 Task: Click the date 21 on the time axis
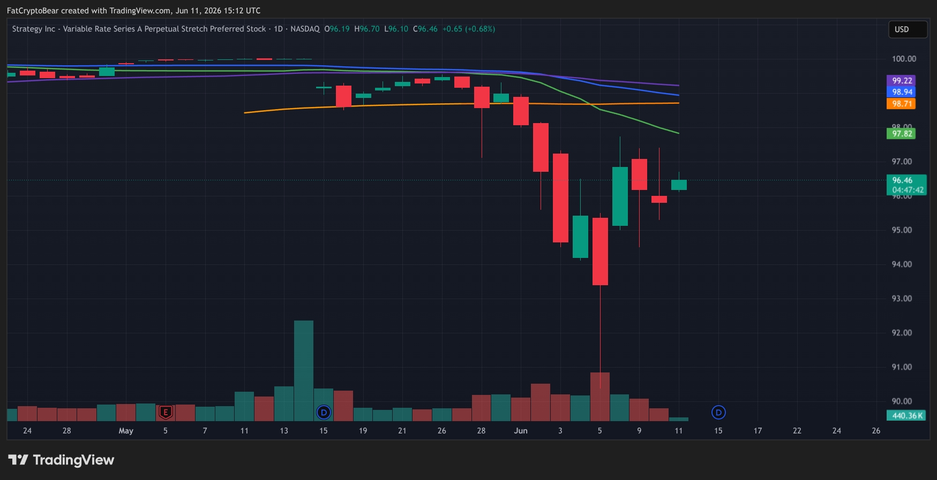pos(402,431)
